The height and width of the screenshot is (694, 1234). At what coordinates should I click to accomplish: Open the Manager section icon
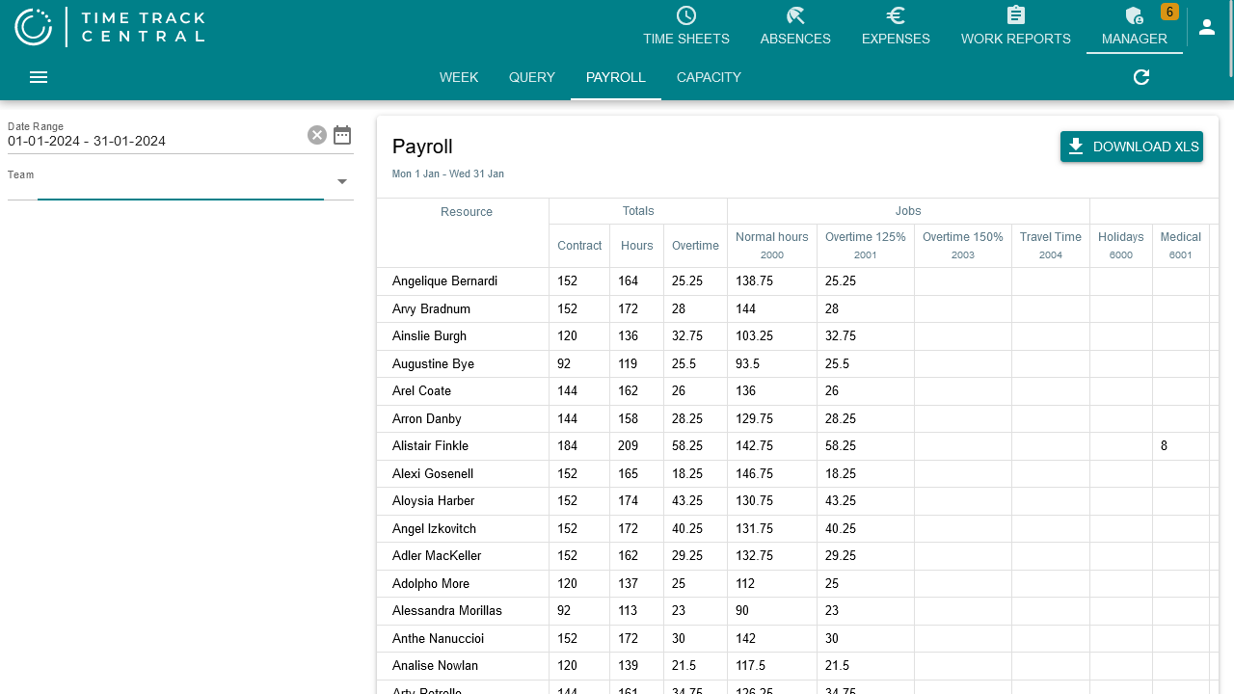click(x=1134, y=15)
